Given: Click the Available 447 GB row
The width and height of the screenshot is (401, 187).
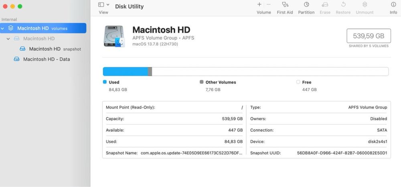Looking at the screenshot, I should pyautogui.click(x=174, y=130).
